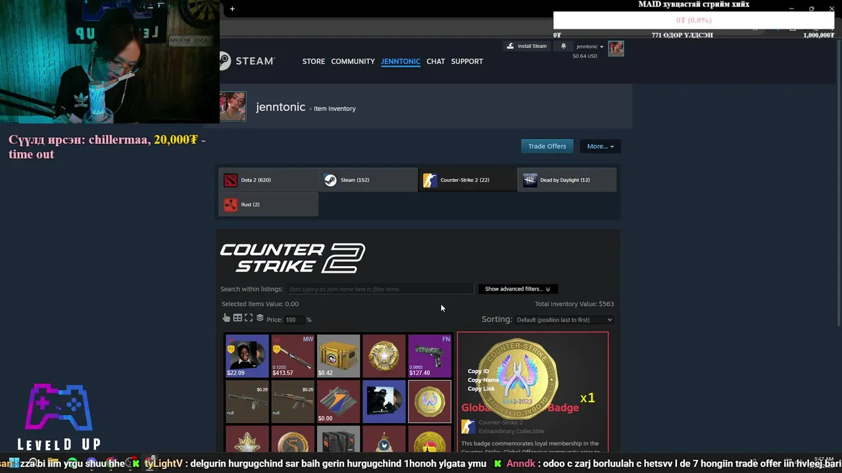Image resolution: width=842 pixels, height=473 pixels.
Task: Select the first $0.25 rifle item
Action: (x=247, y=401)
